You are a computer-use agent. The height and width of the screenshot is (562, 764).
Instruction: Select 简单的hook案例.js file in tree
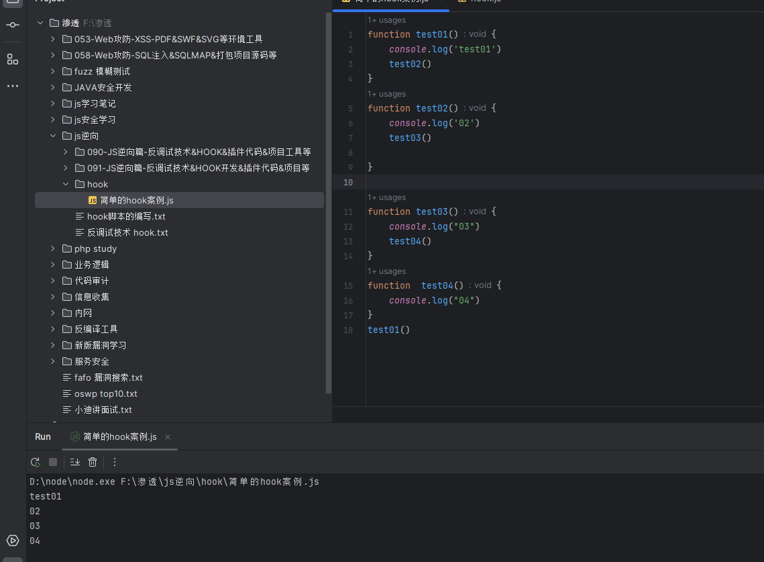179,201
